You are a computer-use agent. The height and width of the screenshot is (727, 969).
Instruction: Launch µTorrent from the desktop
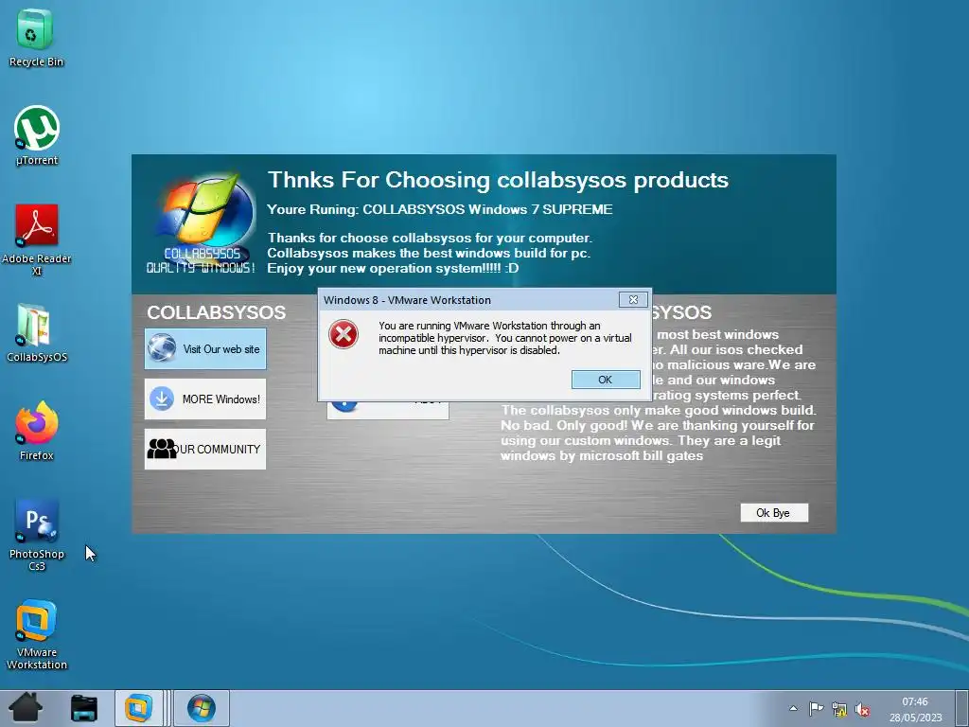click(x=37, y=135)
